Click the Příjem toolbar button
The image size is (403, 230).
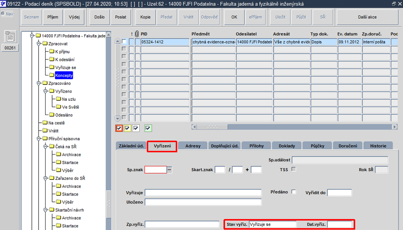point(53,17)
